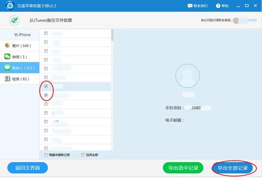The width and height of the screenshot is (262, 178).
Task: Click the green checkmark iTunes restore icon
Action: 14,20
